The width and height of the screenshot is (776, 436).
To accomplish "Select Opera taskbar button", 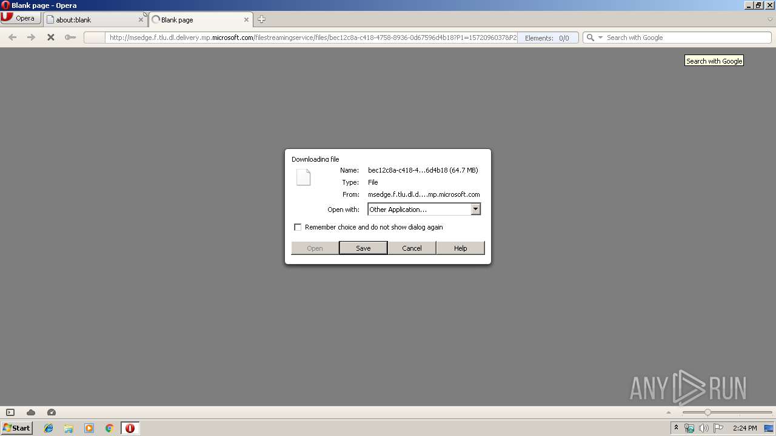I will tap(130, 428).
